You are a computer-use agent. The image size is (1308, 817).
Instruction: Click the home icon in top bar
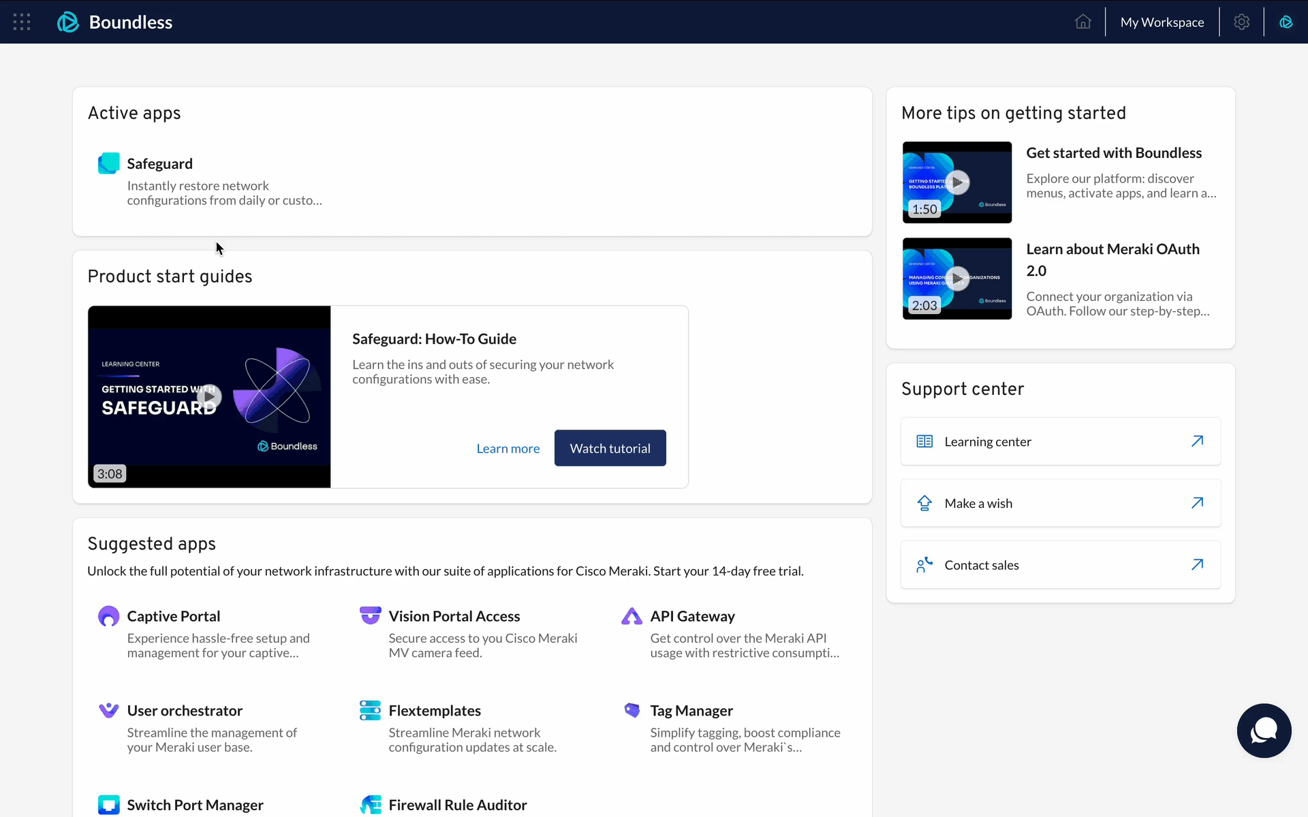1083,22
